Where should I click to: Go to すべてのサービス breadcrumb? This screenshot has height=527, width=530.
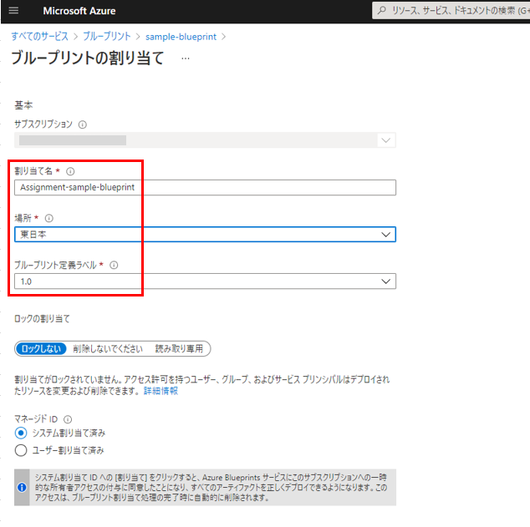39,37
